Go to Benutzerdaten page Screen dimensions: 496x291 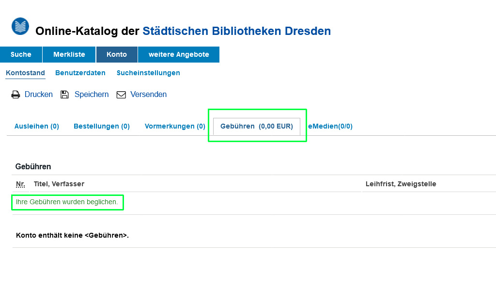coord(80,73)
